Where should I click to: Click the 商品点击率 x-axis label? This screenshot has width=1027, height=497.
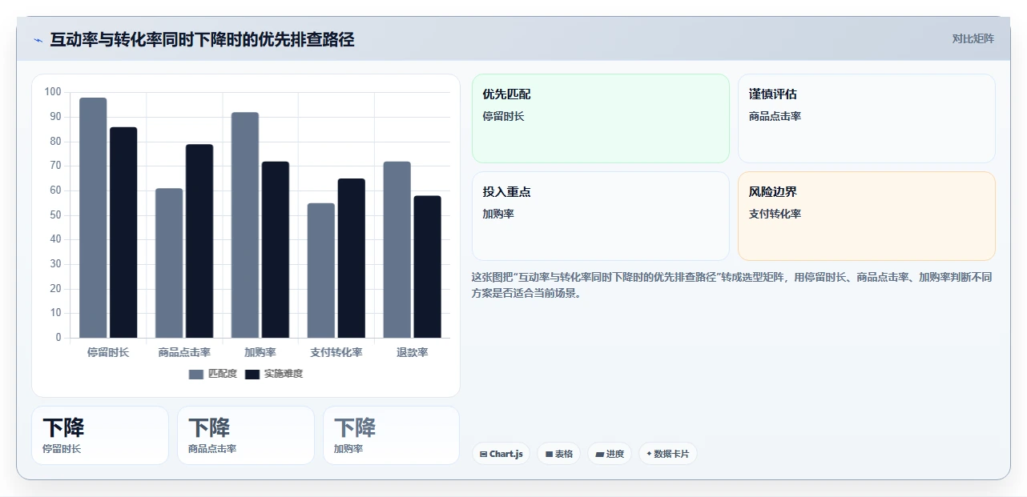184,352
